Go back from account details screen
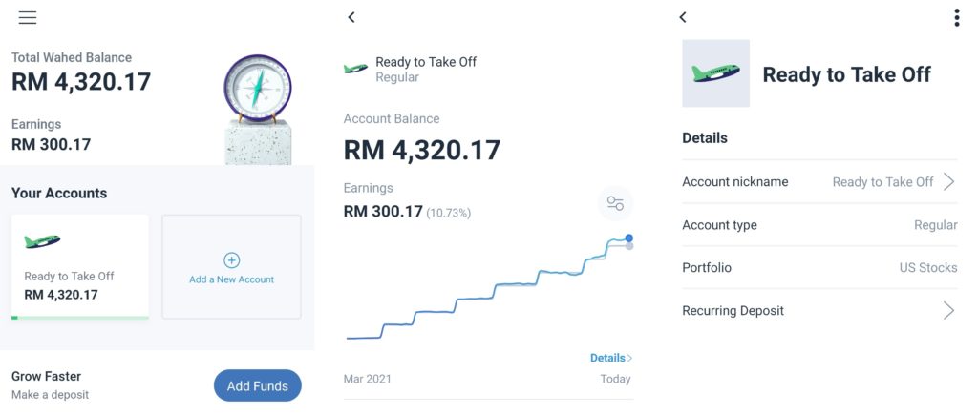This screenshot has width=978, height=414. pos(682,17)
